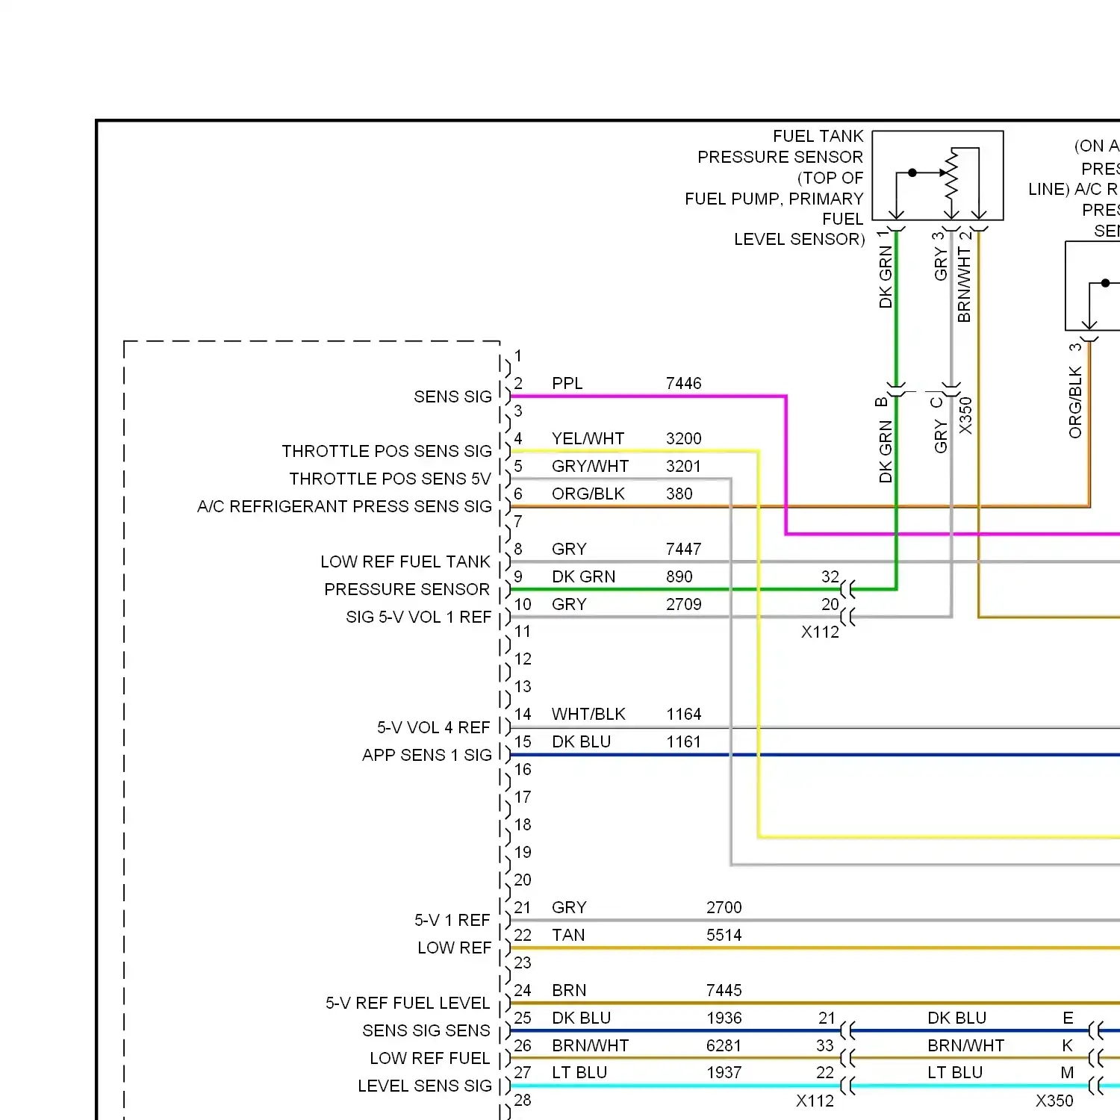
Task: Click vertical "BRN/WHT" label under pressure sensor
Action: (964, 284)
